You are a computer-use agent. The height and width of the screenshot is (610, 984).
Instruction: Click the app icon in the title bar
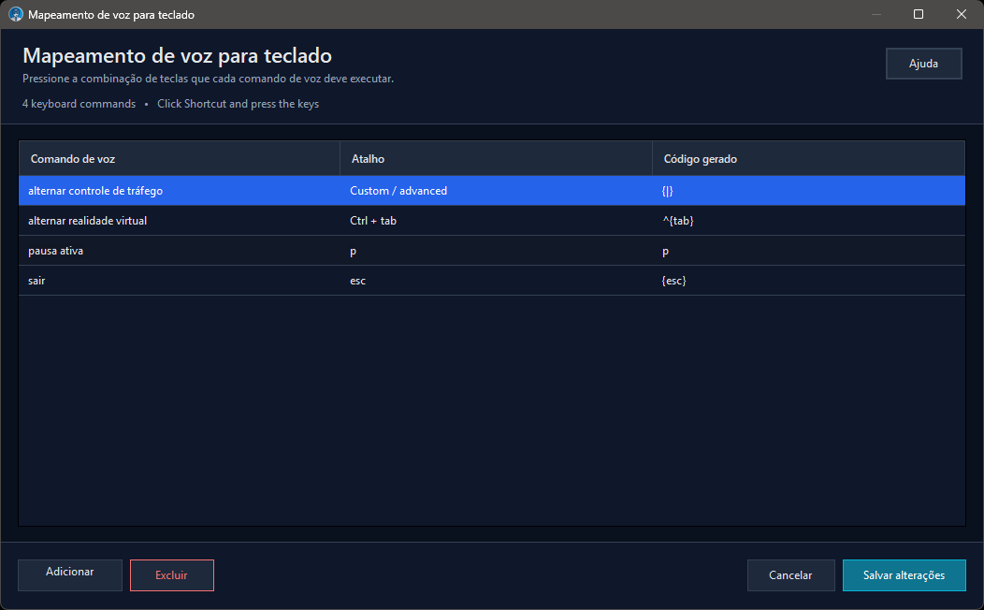[x=16, y=14]
